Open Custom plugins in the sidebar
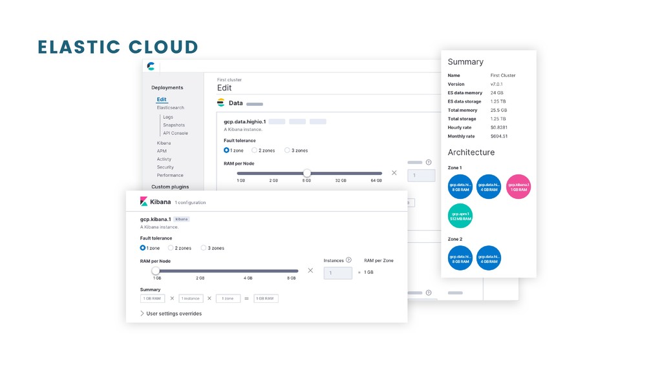Screen dimensions: 662x372 170,187
